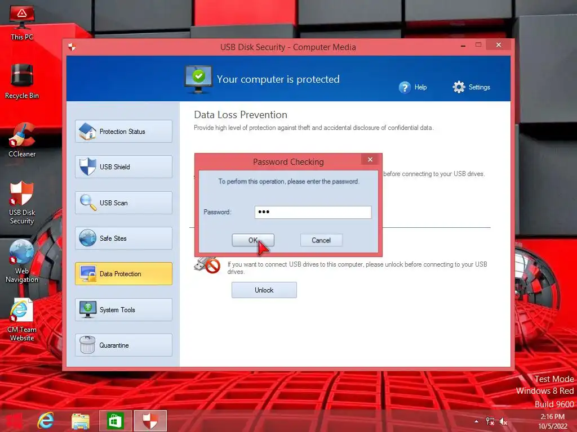Open This PC desktop icon
The height and width of the screenshot is (432, 577).
22,22
